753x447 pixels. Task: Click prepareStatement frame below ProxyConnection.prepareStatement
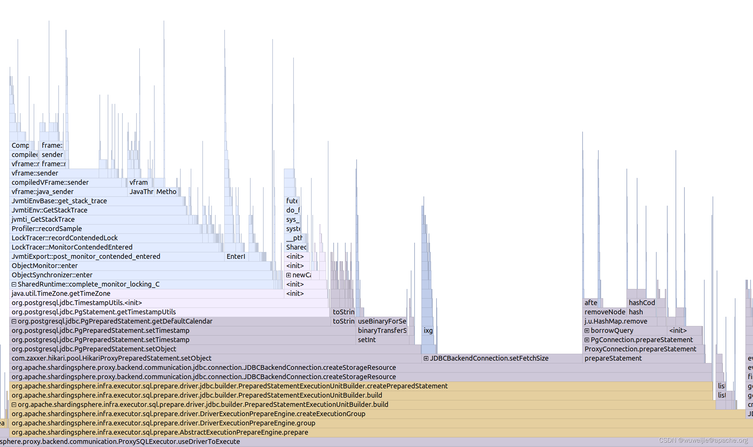pyautogui.click(x=643, y=358)
